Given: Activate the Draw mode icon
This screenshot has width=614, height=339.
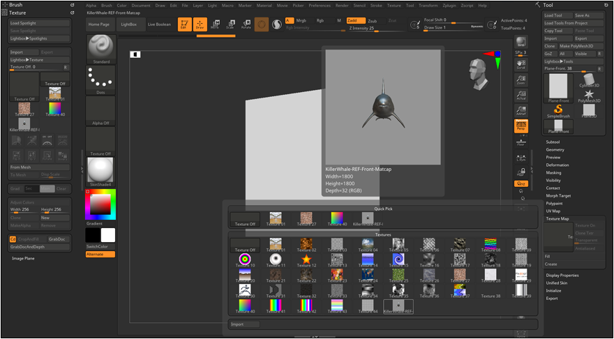Looking at the screenshot, I should (x=200, y=24).
